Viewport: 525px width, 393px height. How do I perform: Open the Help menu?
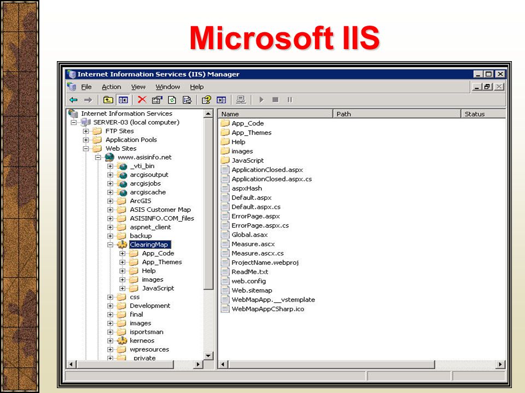197,87
